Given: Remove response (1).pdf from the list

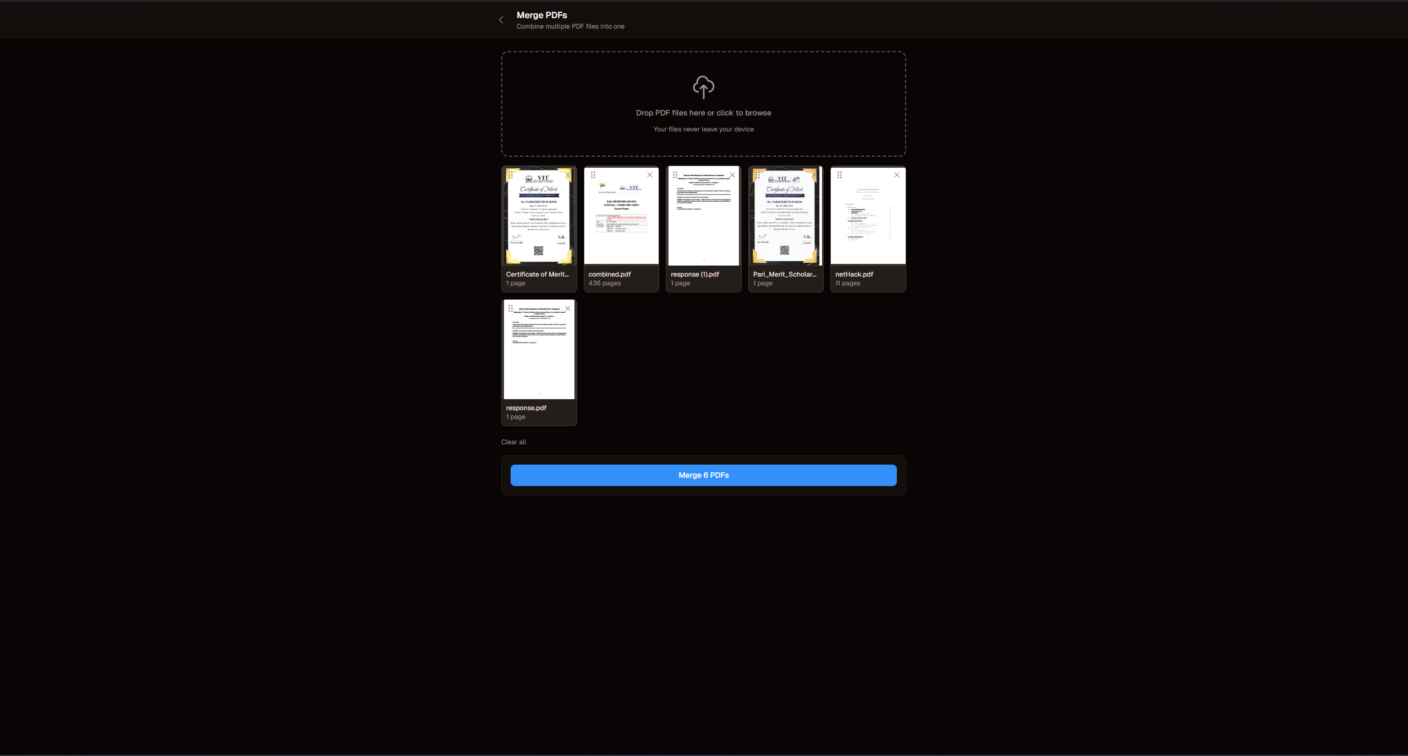Looking at the screenshot, I should (732, 175).
